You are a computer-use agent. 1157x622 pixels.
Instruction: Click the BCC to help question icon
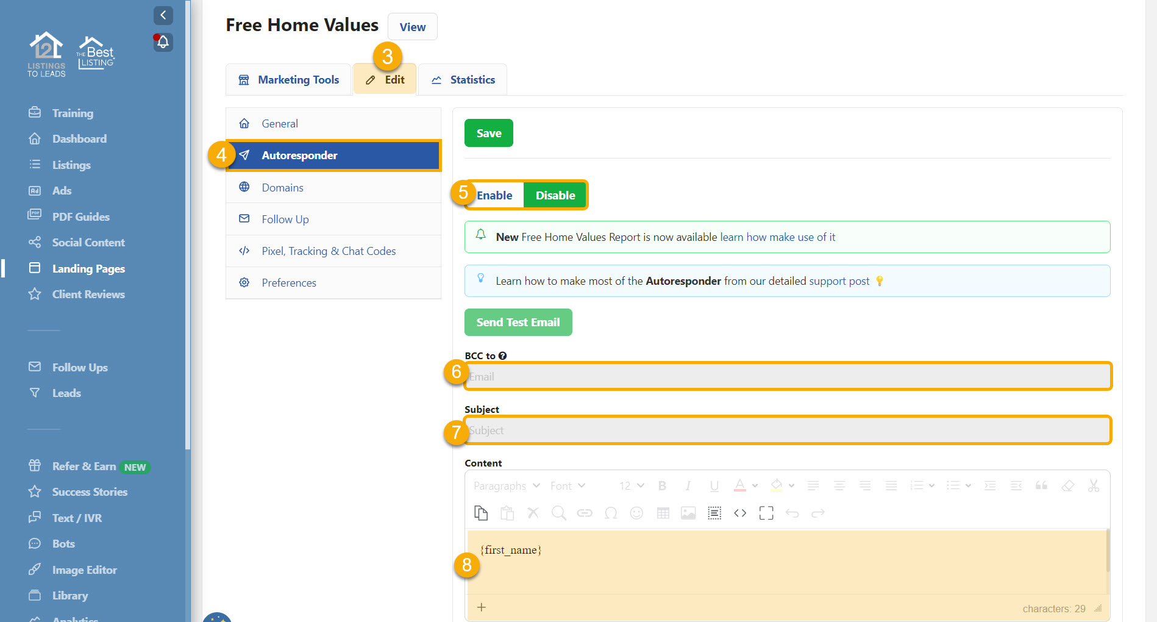click(502, 356)
